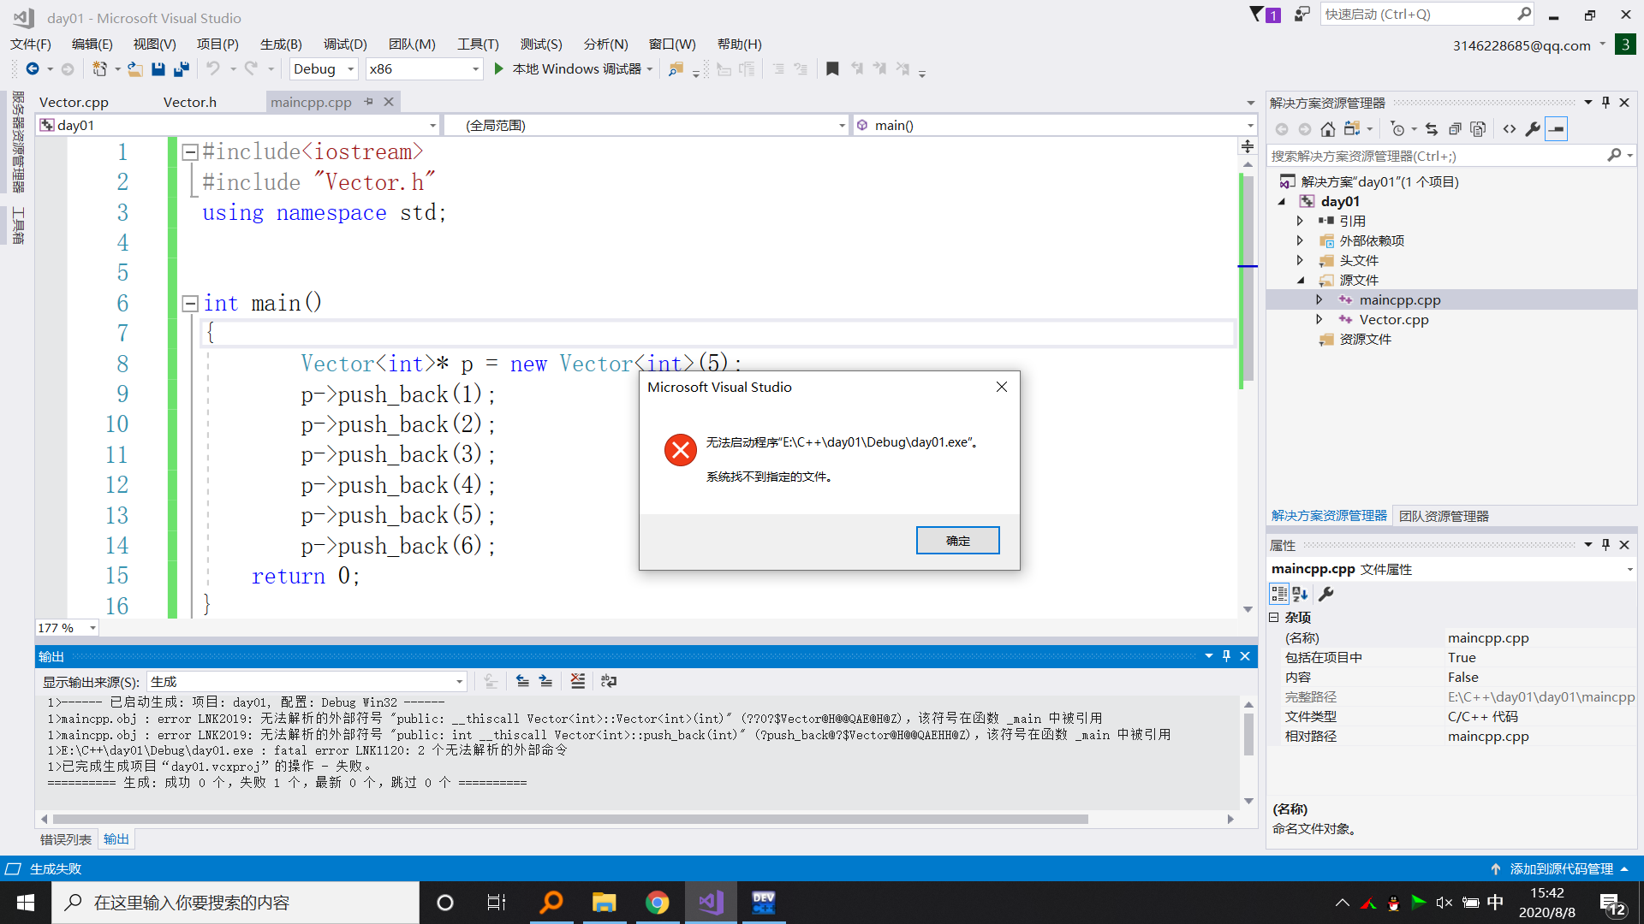
Task: Click the Clear All icon in Output panel
Action: coord(578,681)
